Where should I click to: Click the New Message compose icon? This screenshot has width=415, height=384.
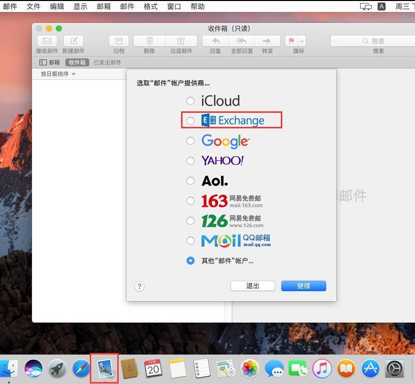74,41
